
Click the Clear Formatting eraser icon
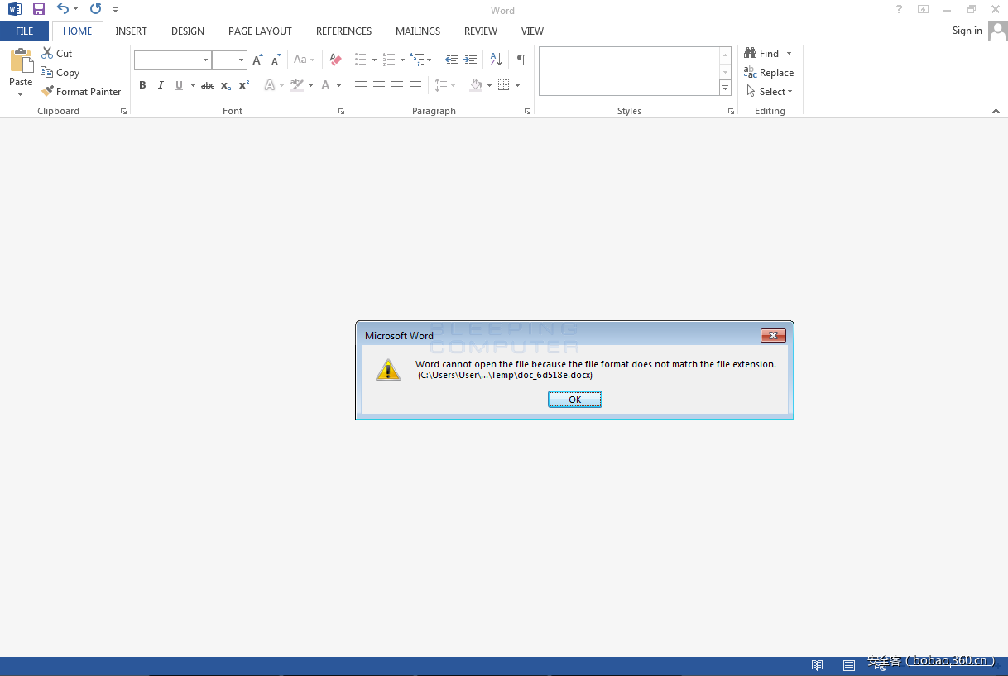[335, 60]
